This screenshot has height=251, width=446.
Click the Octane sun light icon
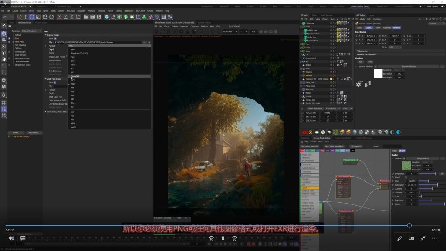click(311, 132)
